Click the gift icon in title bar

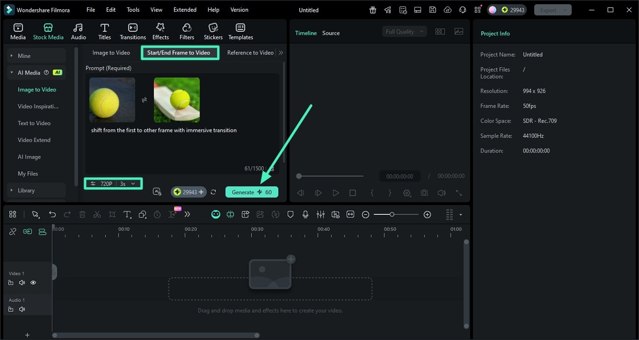[x=373, y=10]
